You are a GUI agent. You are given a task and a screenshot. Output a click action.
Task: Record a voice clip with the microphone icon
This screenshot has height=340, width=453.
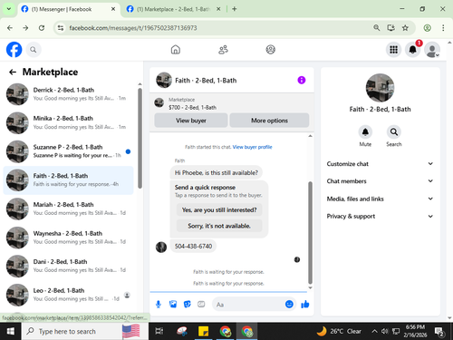click(x=159, y=305)
